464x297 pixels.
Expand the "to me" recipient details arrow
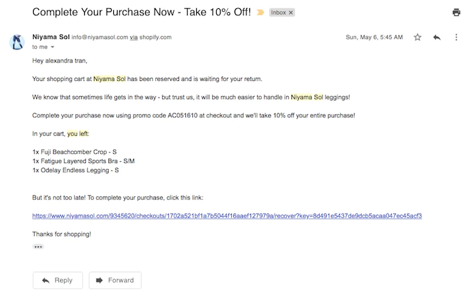click(x=52, y=47)
